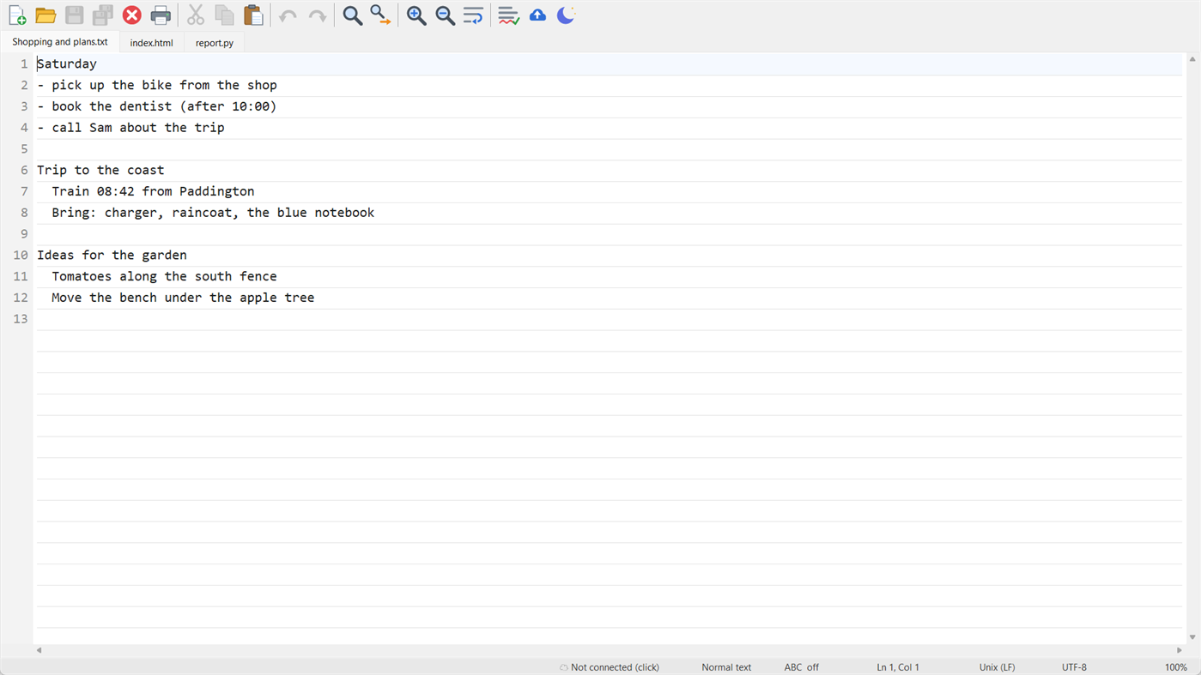Copy the selected text
The image size is (1201, 675).
coord(225,15)
